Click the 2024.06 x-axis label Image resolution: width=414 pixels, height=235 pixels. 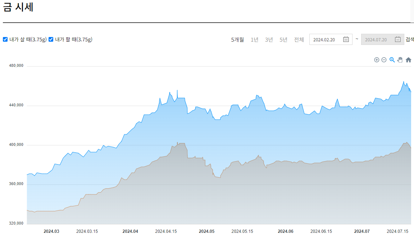(286, 231)
